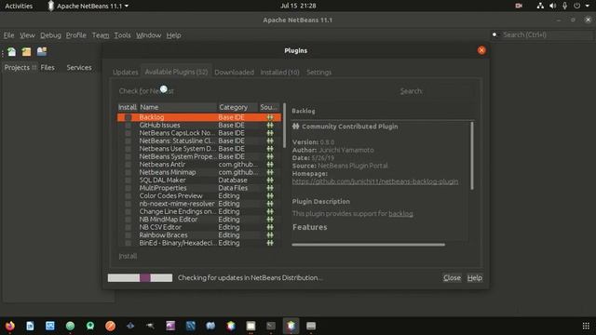596x335 pixels.
Task: Click the source icon in NB MindMap Editor row
Action: tap(270, 220)
